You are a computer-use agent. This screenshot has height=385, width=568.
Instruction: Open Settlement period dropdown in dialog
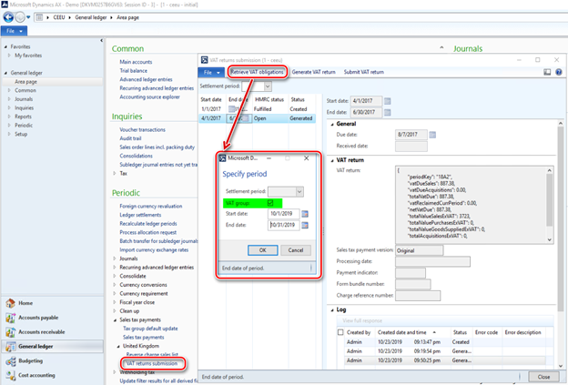pyautogui.click(x=299, y=192)
